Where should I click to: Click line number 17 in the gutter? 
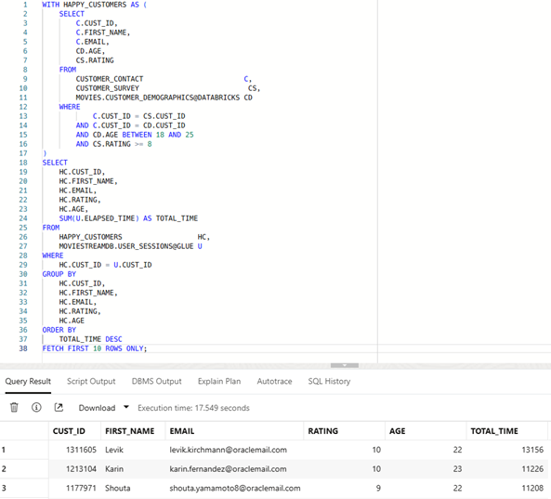point(23,153)
